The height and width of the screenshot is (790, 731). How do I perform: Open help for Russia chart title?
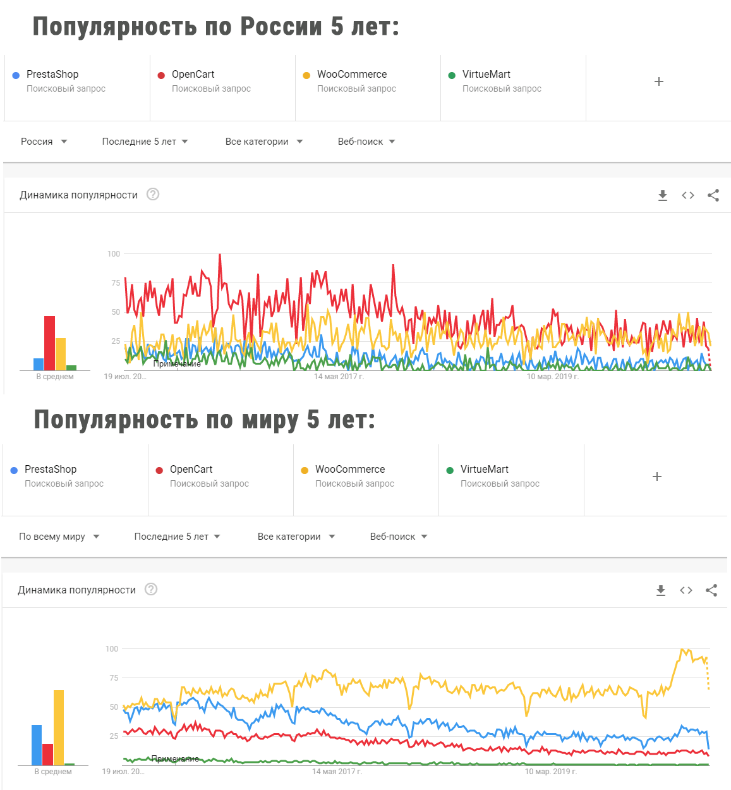click(153, 194)
